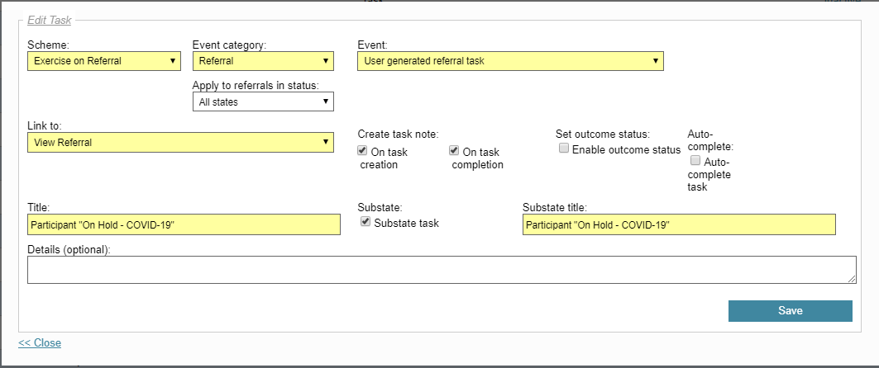Click the Edit Task legend heading
Screen dimensions: 879x368
pos(50,20)
